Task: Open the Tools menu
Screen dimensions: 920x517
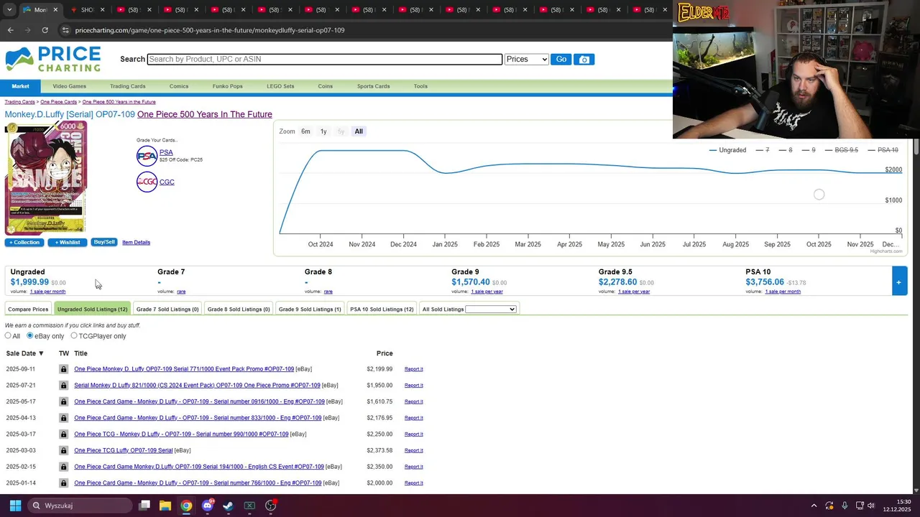Action: (x=420, y=86)
